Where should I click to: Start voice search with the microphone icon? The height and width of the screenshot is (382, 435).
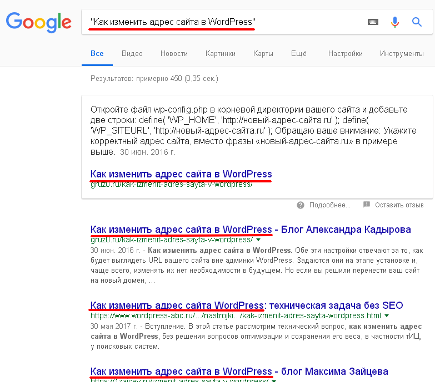395,22
